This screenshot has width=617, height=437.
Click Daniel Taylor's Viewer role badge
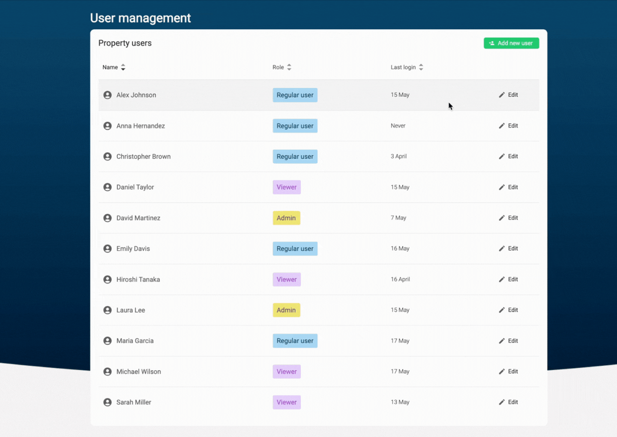click(287, 187)
